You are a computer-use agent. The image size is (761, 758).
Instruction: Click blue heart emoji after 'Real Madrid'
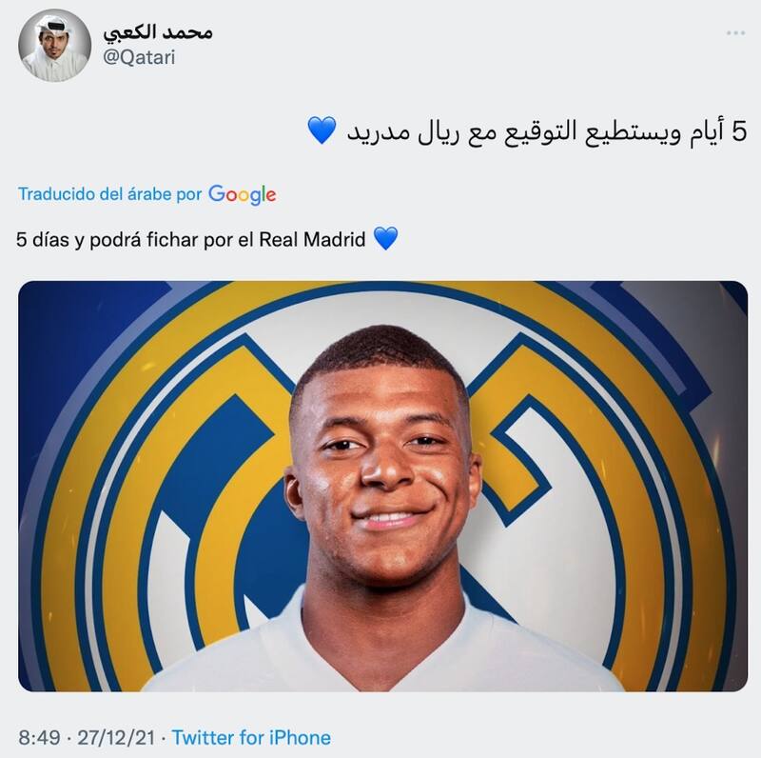[x=386, y=239]
